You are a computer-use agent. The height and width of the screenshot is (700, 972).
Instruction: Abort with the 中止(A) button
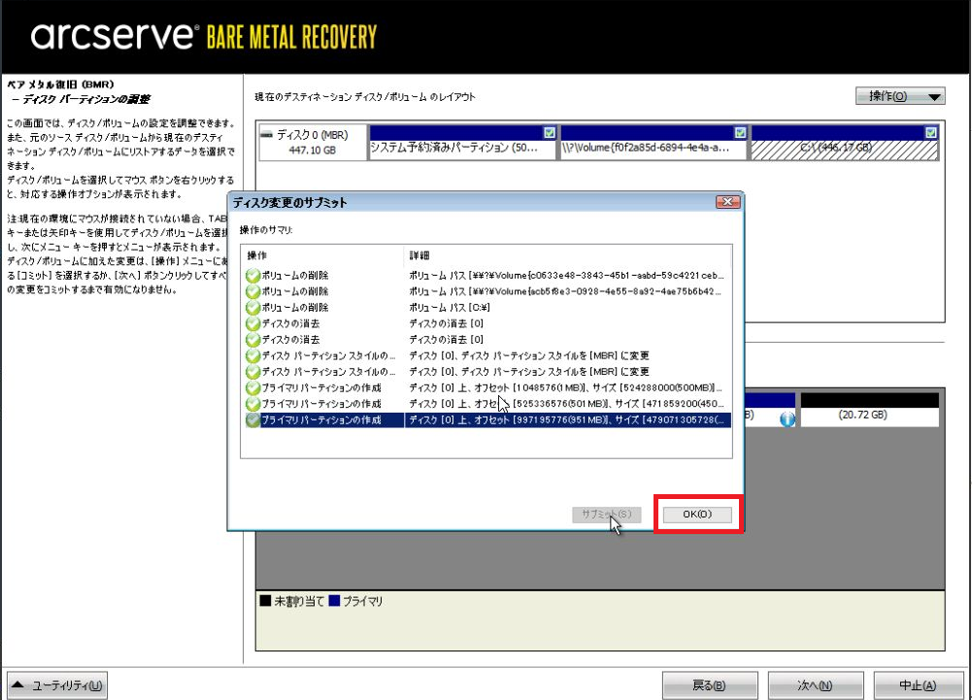pos(917,684)
